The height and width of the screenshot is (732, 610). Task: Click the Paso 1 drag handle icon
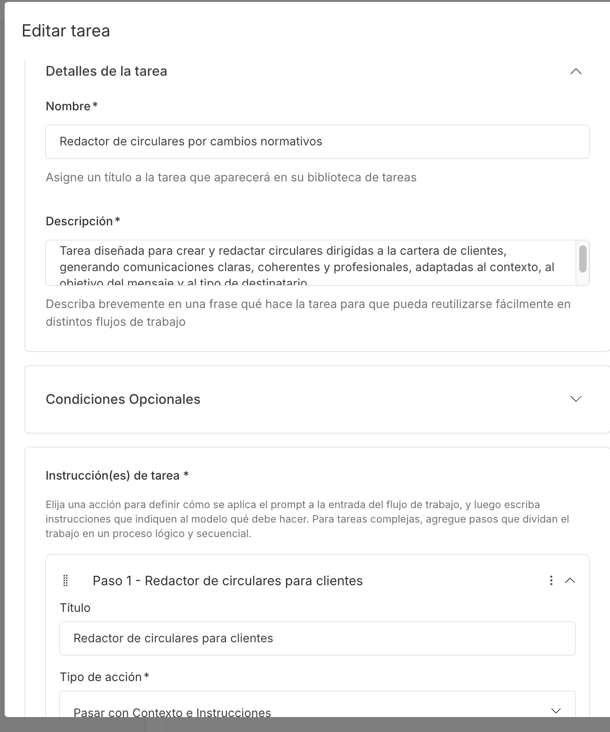pos(65,581)
